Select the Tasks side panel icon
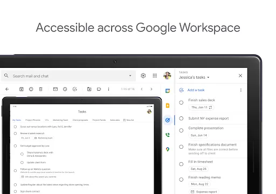This screenshot has width=276, height=194. (x=168, y=120)
